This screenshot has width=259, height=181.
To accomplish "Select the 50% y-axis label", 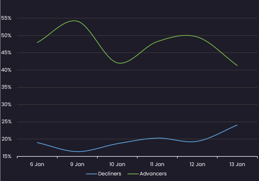I will pyautogui.click(x=6, y=36).
